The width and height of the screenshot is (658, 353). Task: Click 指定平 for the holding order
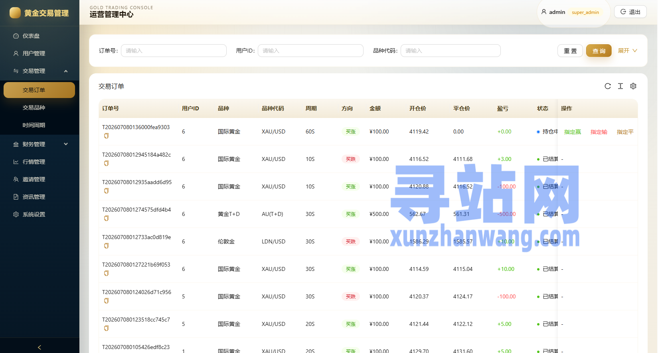click(x=625, y=132)
